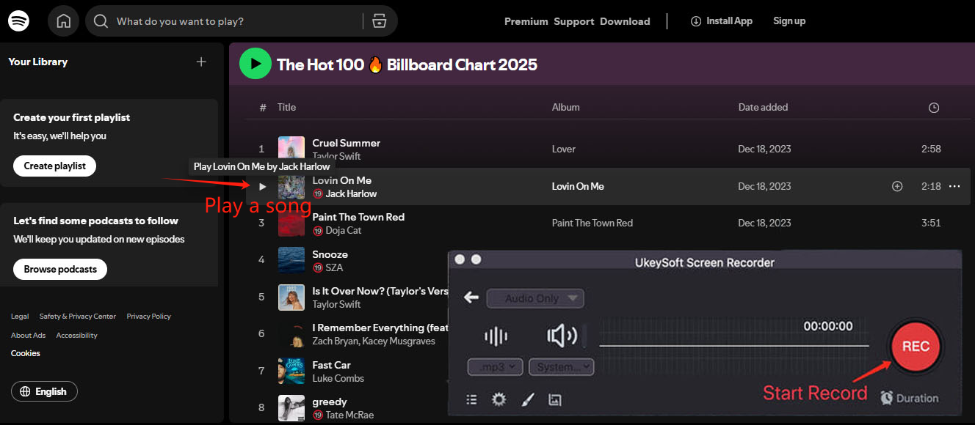Image resolution: width=975 pixels, height=425 pixels.
Task: Open the Cookies link
Action: (x=26, y=353)
